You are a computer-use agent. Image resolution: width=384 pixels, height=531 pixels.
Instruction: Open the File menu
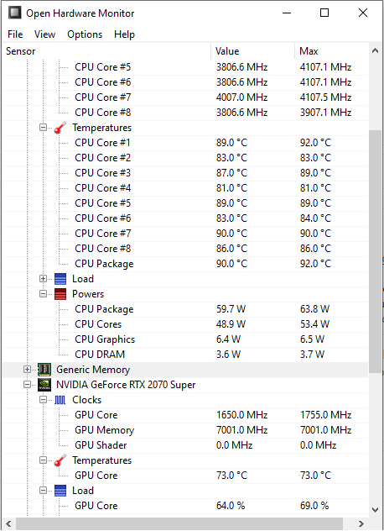(x=15, y=34)
